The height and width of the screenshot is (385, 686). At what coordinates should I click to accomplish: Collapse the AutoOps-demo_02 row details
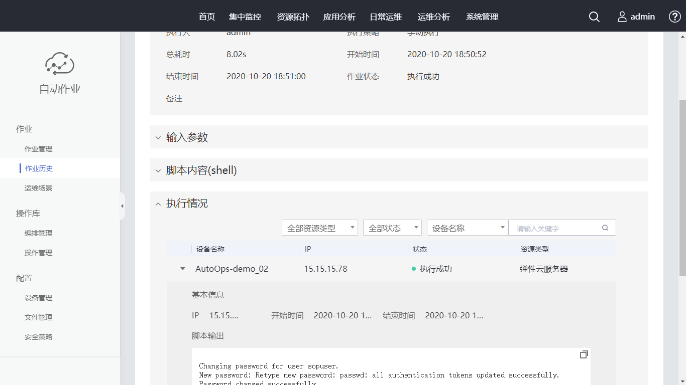pyautogui.click(x=183, y=269)
